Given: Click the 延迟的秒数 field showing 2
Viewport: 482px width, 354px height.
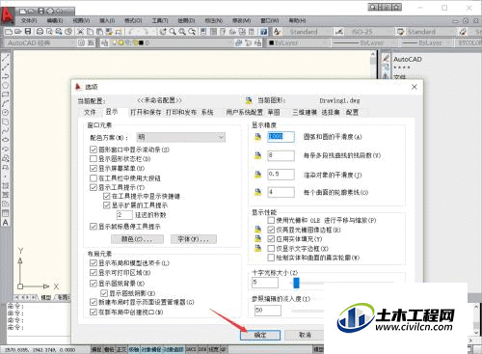Looking at the screenshot, I should pyautogui.click(x=124, y=215).
